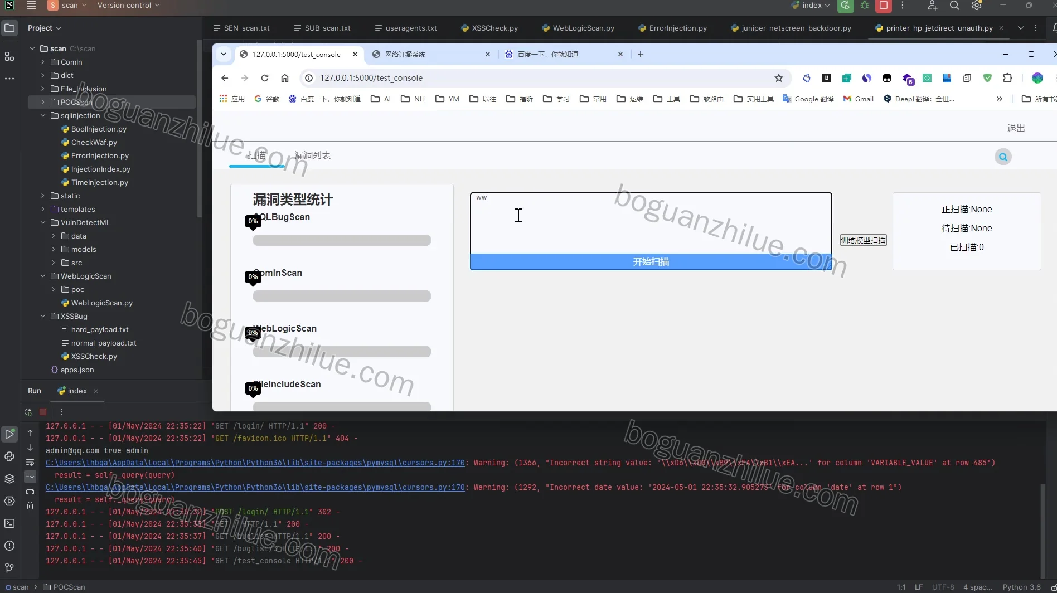The width and height of the screenshot is (1057, 593).
Task: Stop the running index process
Action: 43,412
